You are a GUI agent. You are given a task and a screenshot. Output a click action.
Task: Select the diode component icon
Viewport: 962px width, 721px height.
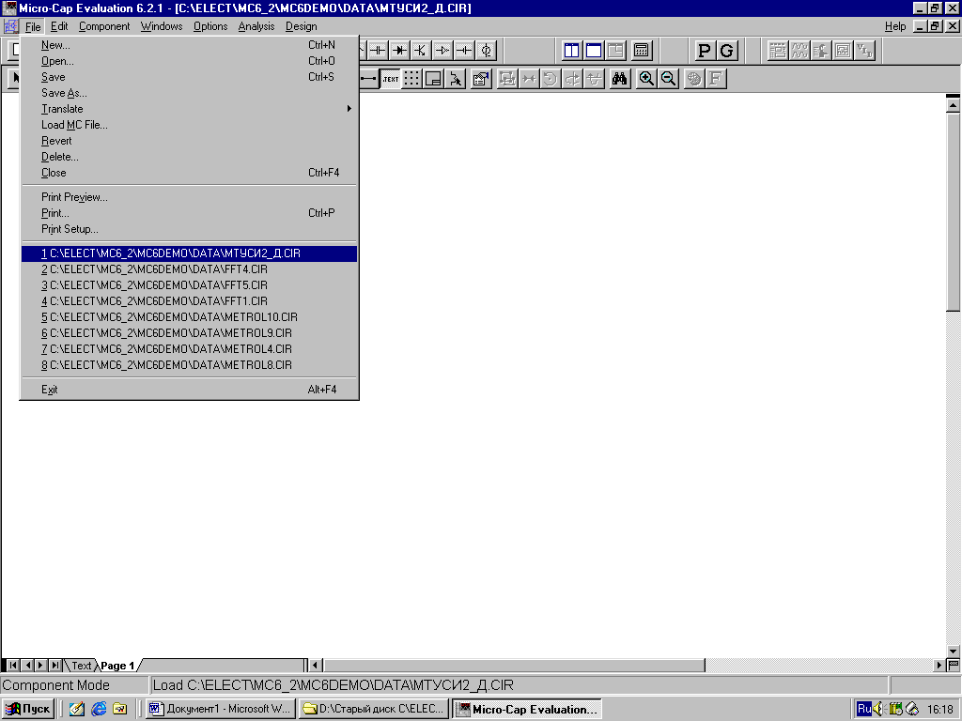click(x=398, y=51)
